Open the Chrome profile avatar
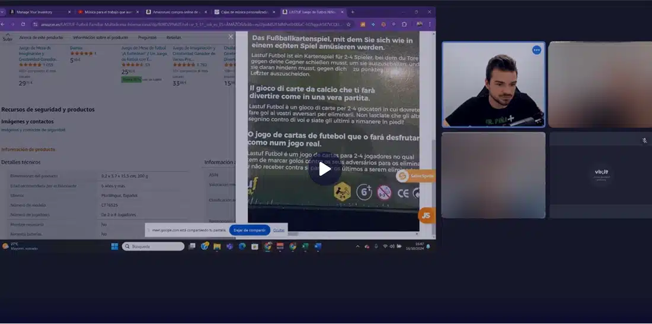The height and width of the screenshot is (324, 652). click(x=420, y=24)
